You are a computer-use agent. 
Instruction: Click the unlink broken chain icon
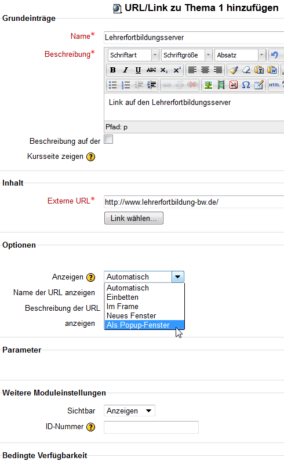coord(179,85)
